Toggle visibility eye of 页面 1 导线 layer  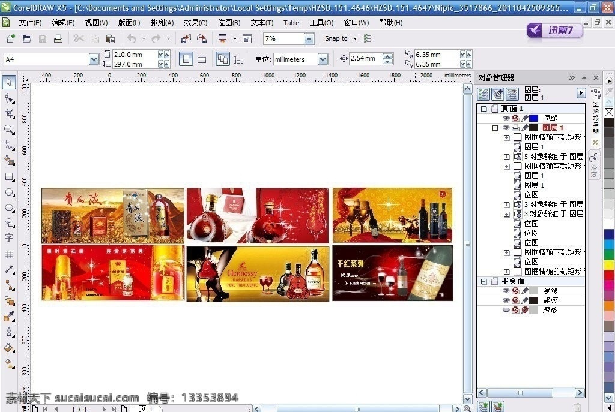coord(506,118)
